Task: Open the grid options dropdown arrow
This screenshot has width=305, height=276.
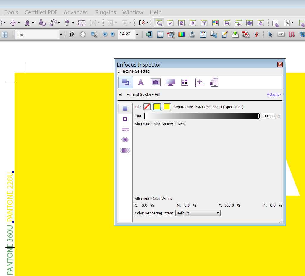Action: click(292, 23)
